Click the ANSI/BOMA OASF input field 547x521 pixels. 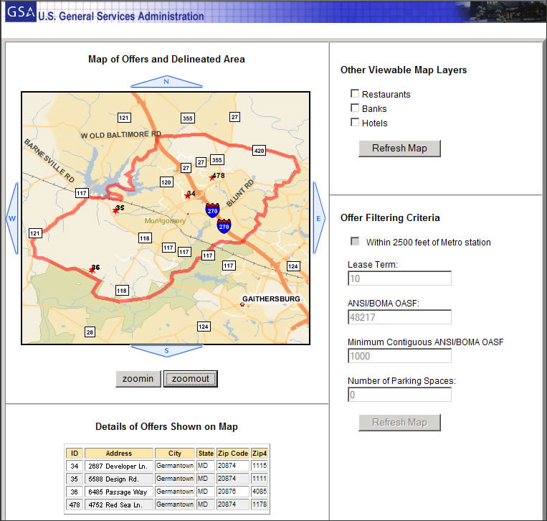[399, 317]
